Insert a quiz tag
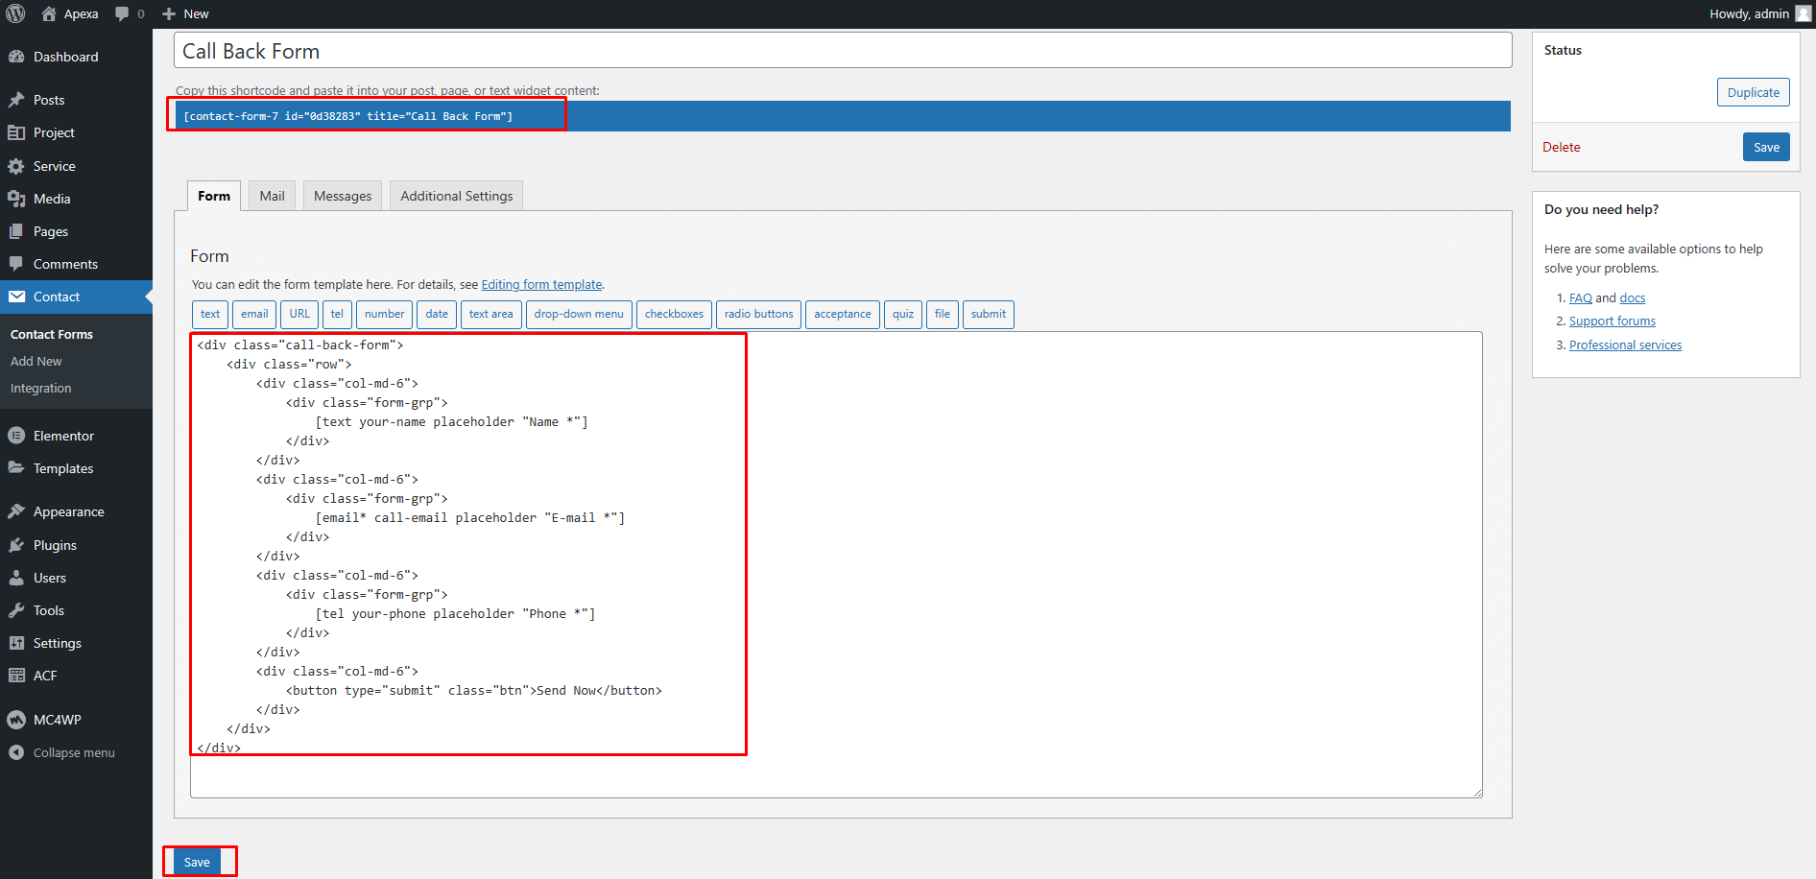Screen dimensions: 1816x879 click(x=903, y=314)
